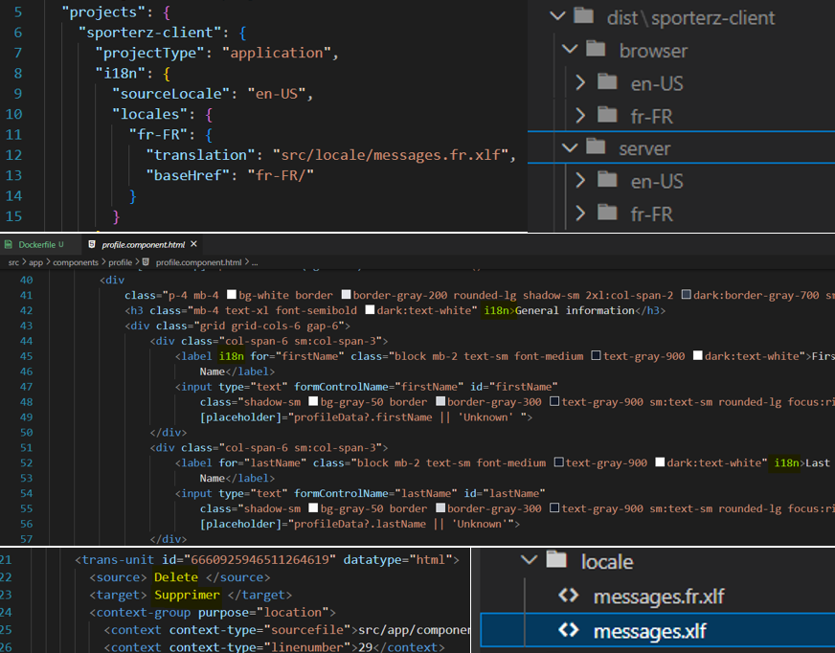Select the locale folder label
The image size is (835, 653).
pyautogui.click(x=607, y=561)
